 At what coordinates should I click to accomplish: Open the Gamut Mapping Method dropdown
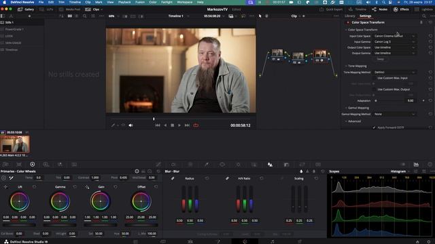coord(394,114)
